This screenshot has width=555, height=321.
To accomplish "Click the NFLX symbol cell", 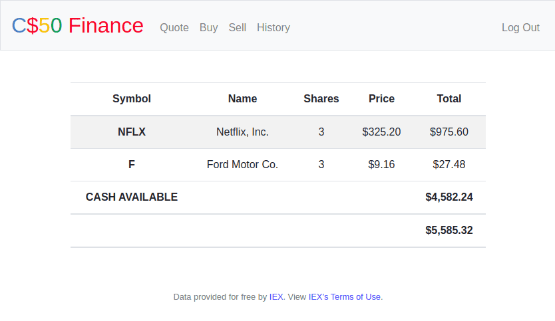I will (x=132, y=132).
